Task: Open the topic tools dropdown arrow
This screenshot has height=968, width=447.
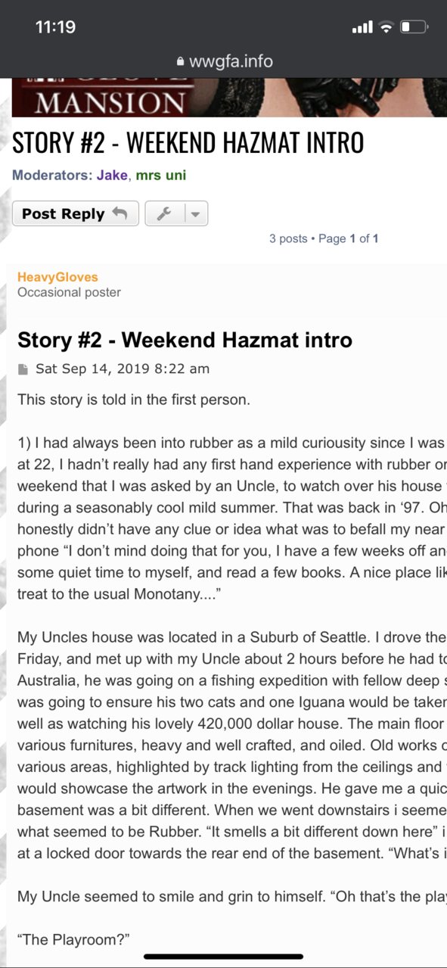Action: (x=195, y=214)
